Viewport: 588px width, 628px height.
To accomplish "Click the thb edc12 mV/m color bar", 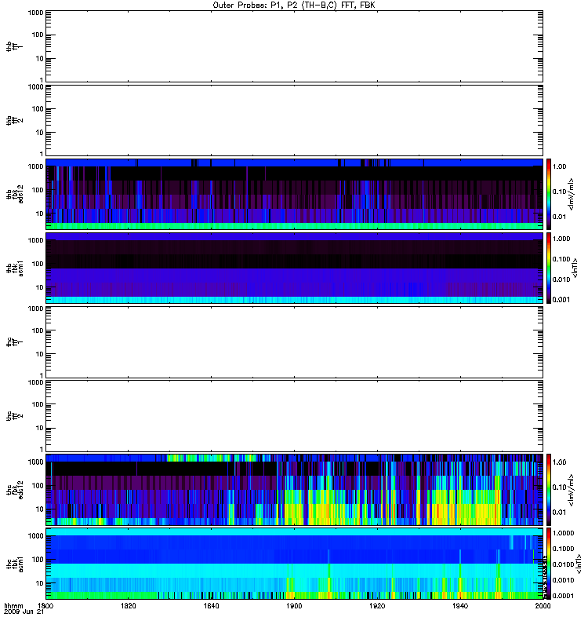I will click(550, 194).
